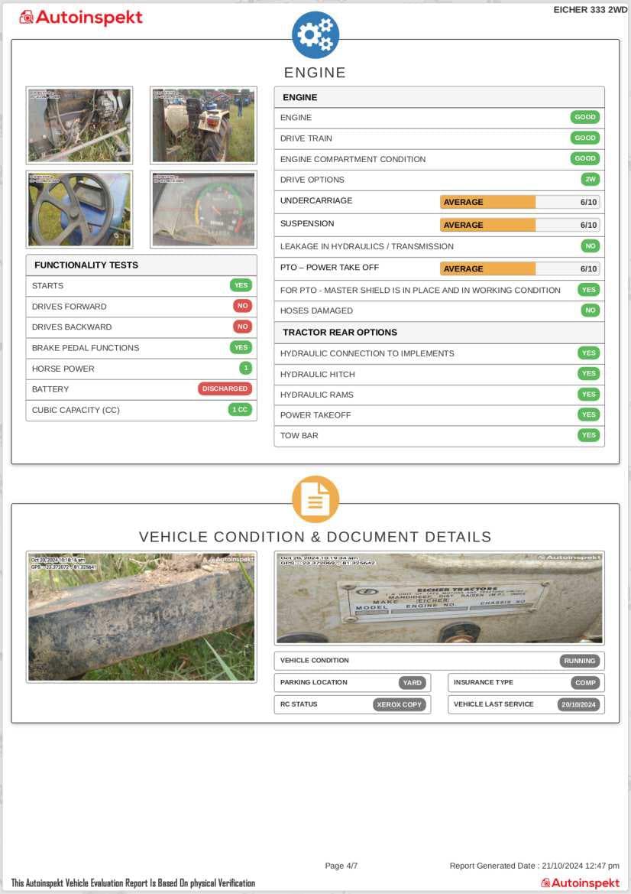Click the 2W badge for DRIVE OPTIONS

point(591,179)
